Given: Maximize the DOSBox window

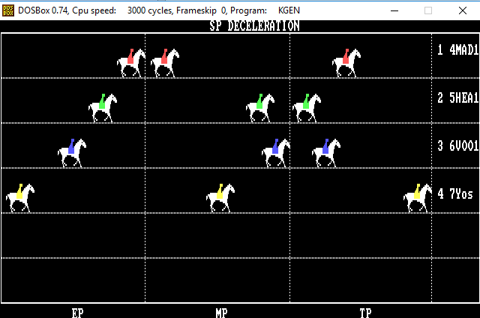Looking at the screenshot, I should point(428,10).
